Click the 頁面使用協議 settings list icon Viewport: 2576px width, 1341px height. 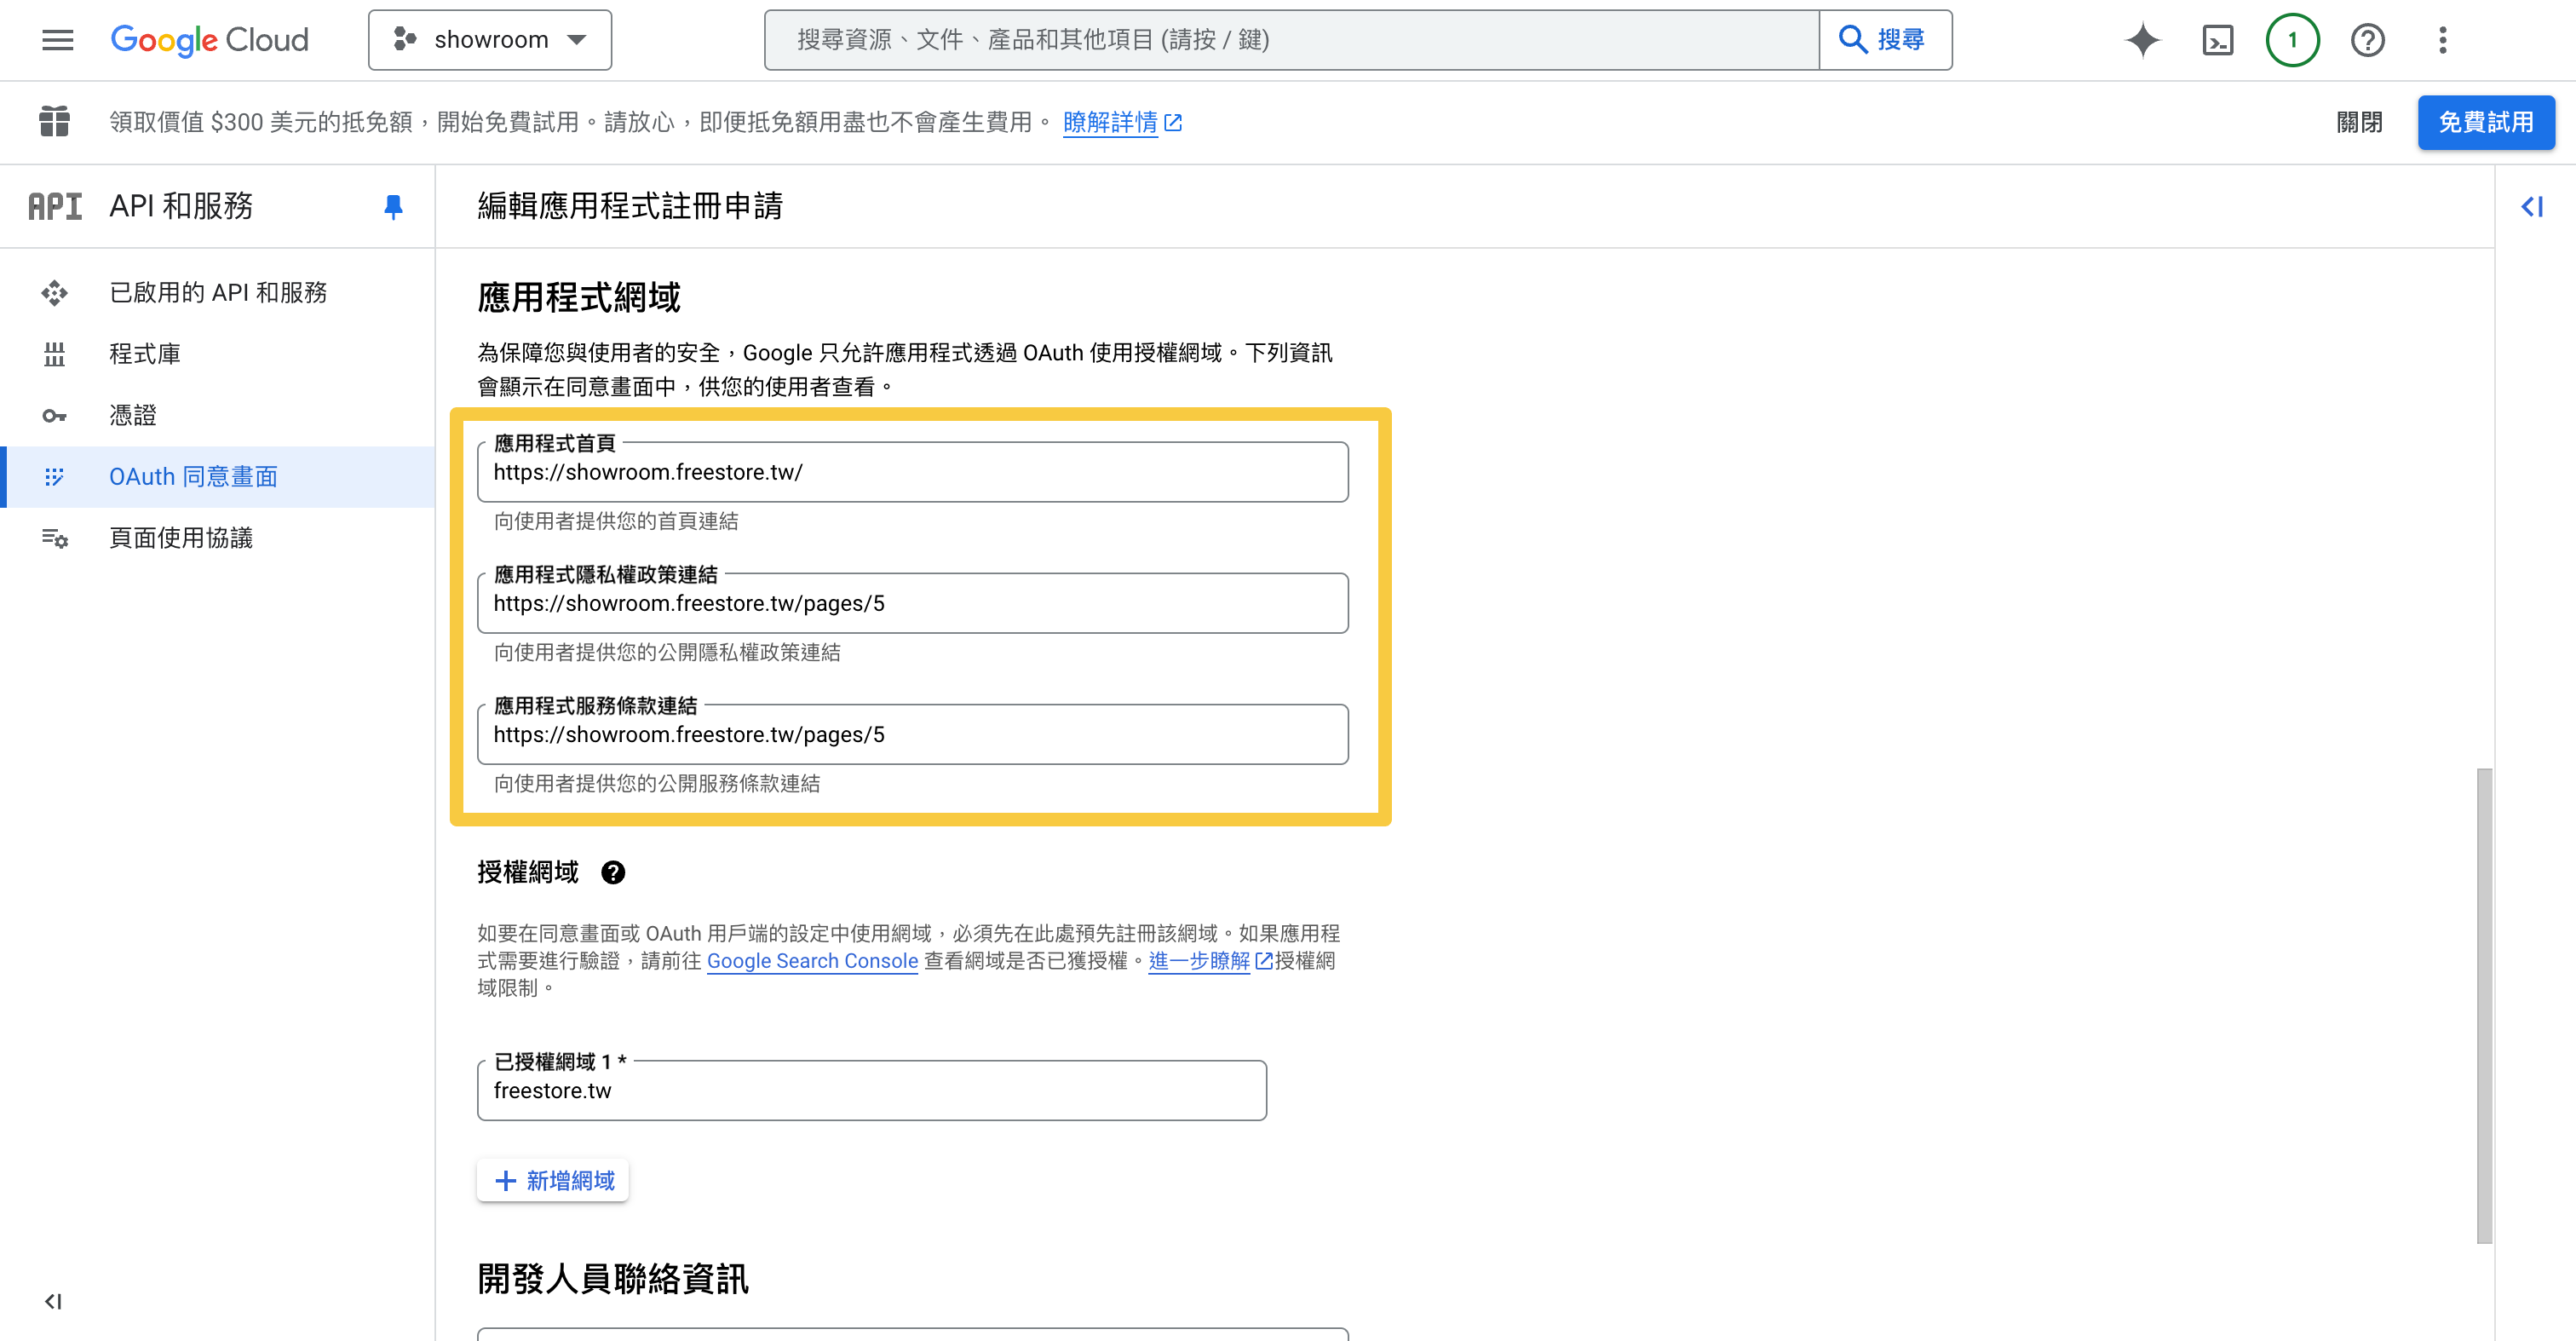54,538
